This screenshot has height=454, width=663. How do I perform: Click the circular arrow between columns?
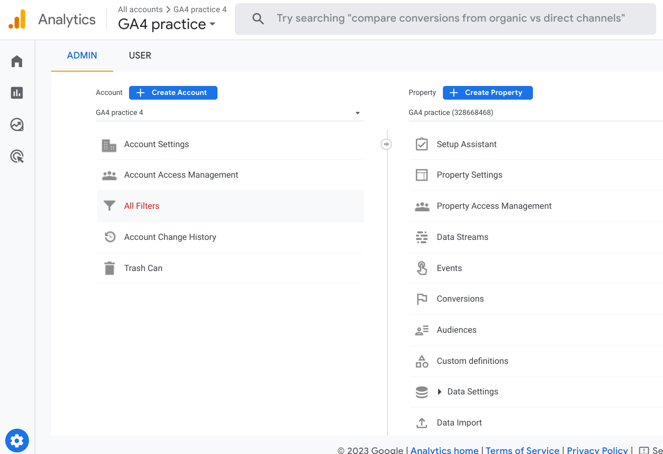click(387, 144)
